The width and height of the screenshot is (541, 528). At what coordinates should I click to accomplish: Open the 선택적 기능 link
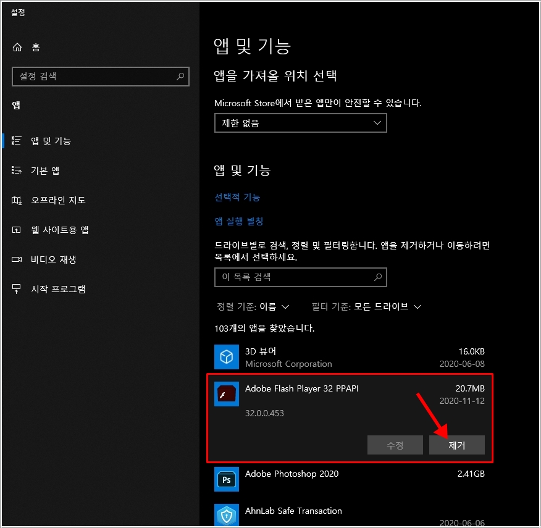point(237,198)
